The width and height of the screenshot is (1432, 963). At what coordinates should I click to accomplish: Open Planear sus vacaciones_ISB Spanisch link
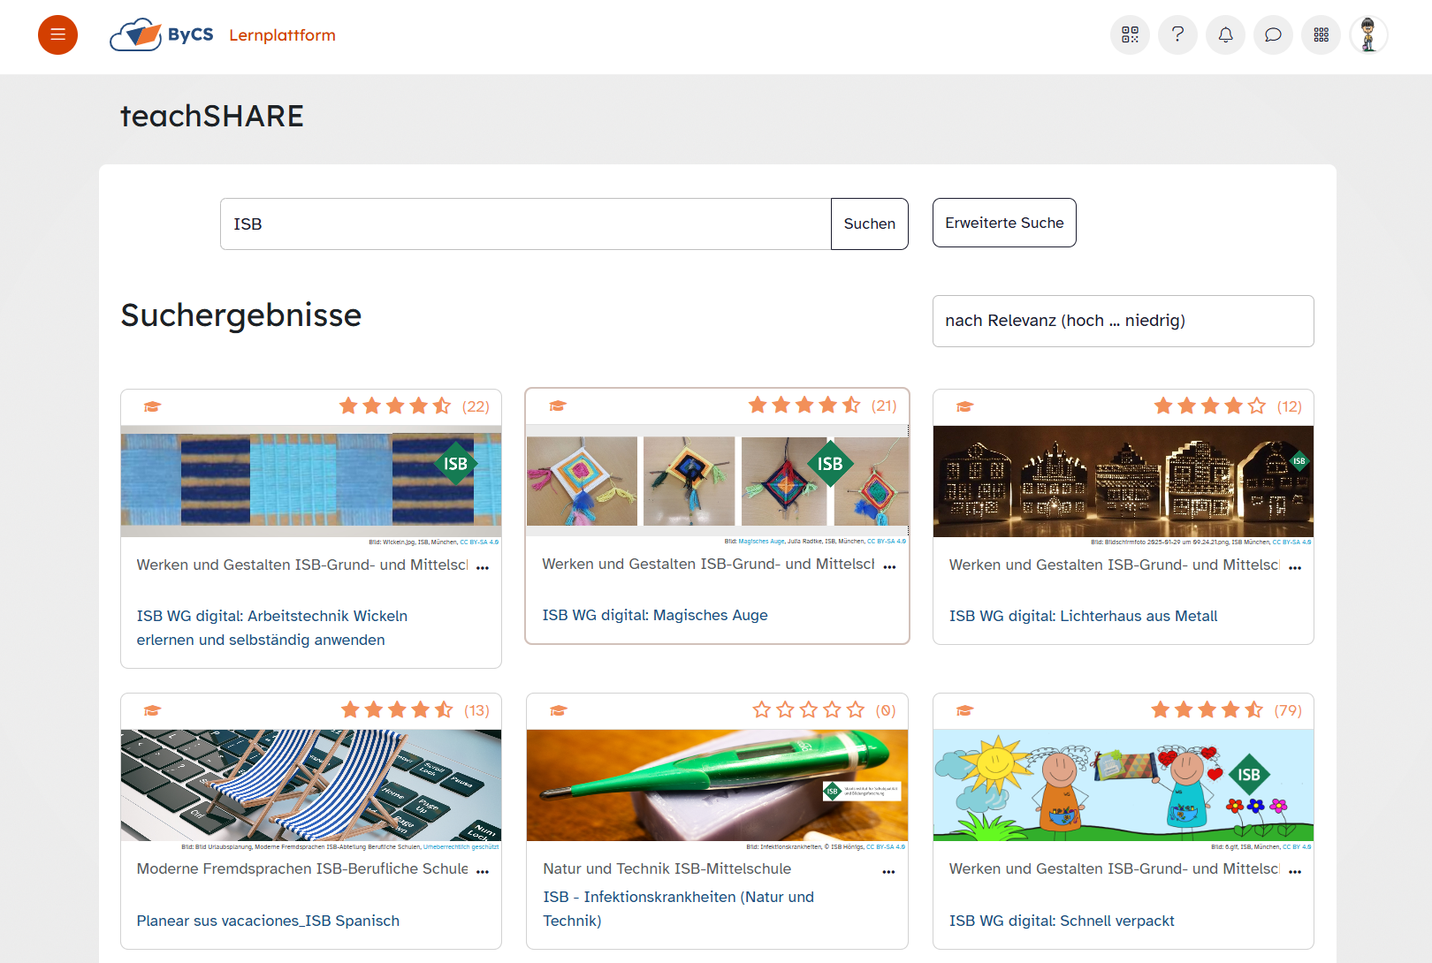point(268,921)
